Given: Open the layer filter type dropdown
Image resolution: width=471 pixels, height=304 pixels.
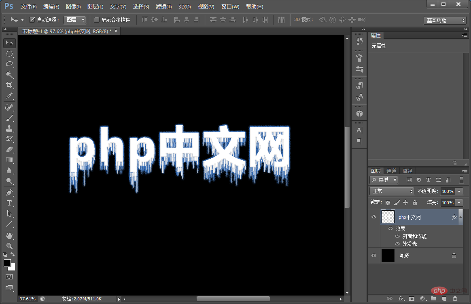Looking at the screenshot, I should [384, 180].
